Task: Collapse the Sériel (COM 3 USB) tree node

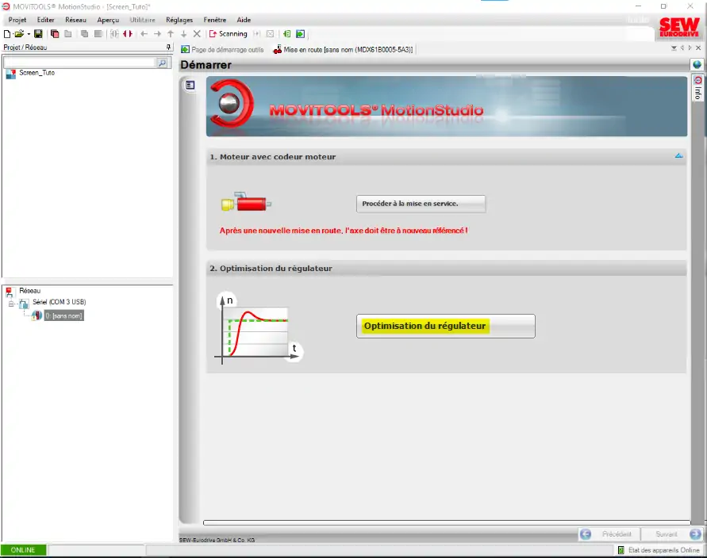Action: [11, 304]
